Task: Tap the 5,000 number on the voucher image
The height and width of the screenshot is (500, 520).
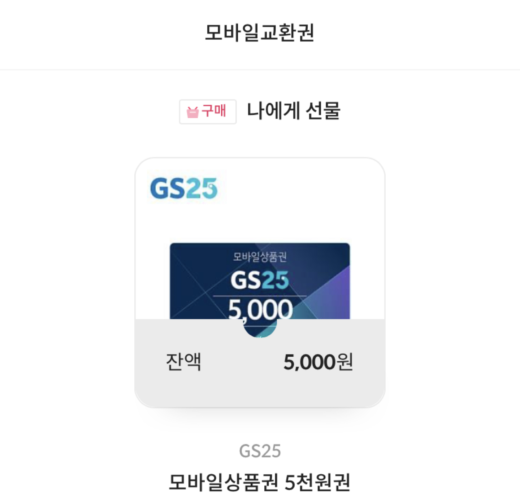Action: (260, 309)
